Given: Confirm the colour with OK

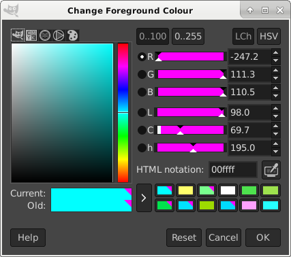Looking at the screenshot, I should pyautogui.click(x=263, y=237).
